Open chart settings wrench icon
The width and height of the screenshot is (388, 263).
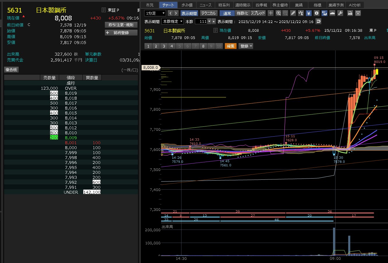pyautogui.click(x=340, y=13)
